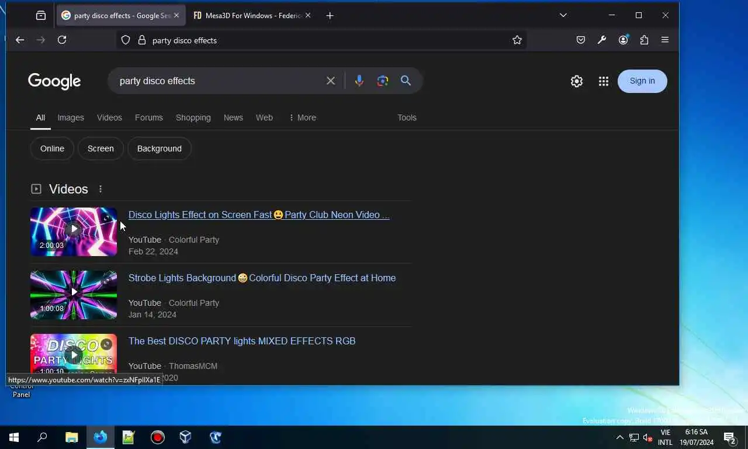Open the Videos section three-dot menu

click(101, 189)
